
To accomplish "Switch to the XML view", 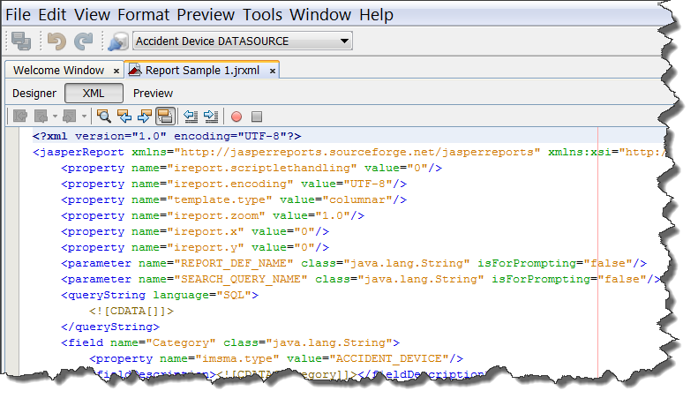I will 94,93.
